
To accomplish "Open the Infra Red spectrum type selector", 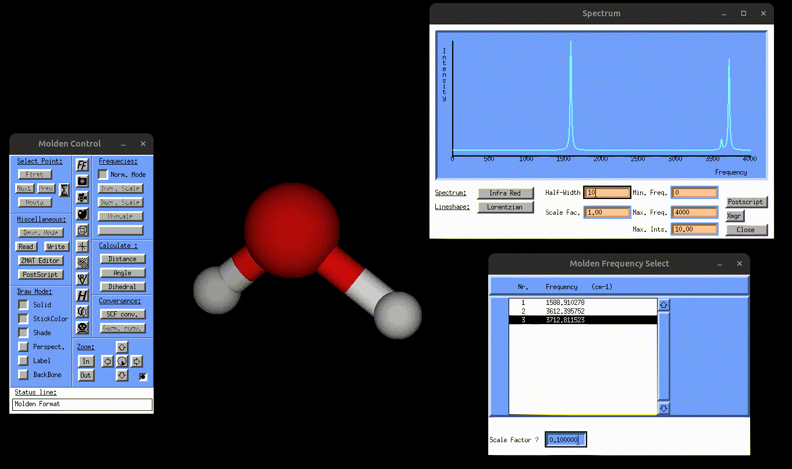I will [505, 193].
